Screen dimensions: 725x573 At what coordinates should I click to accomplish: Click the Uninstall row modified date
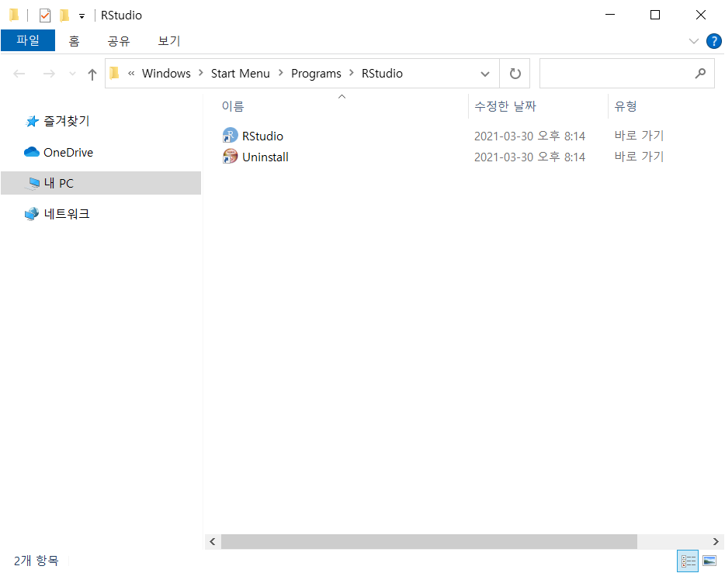(529, 157)
